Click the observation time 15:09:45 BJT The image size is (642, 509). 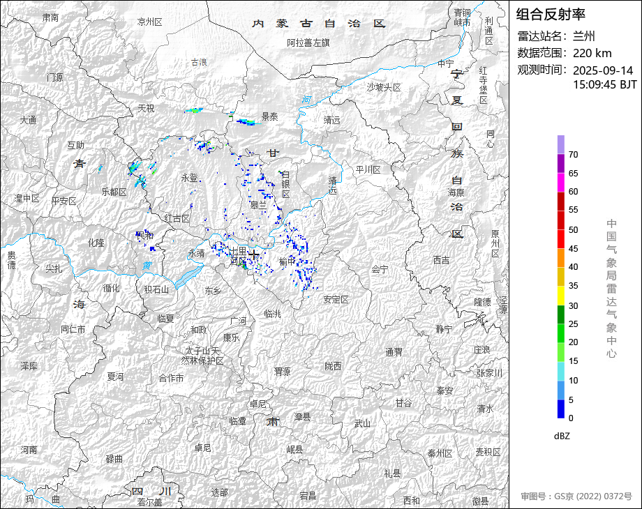pyautogui.click(x=605, y=84)
